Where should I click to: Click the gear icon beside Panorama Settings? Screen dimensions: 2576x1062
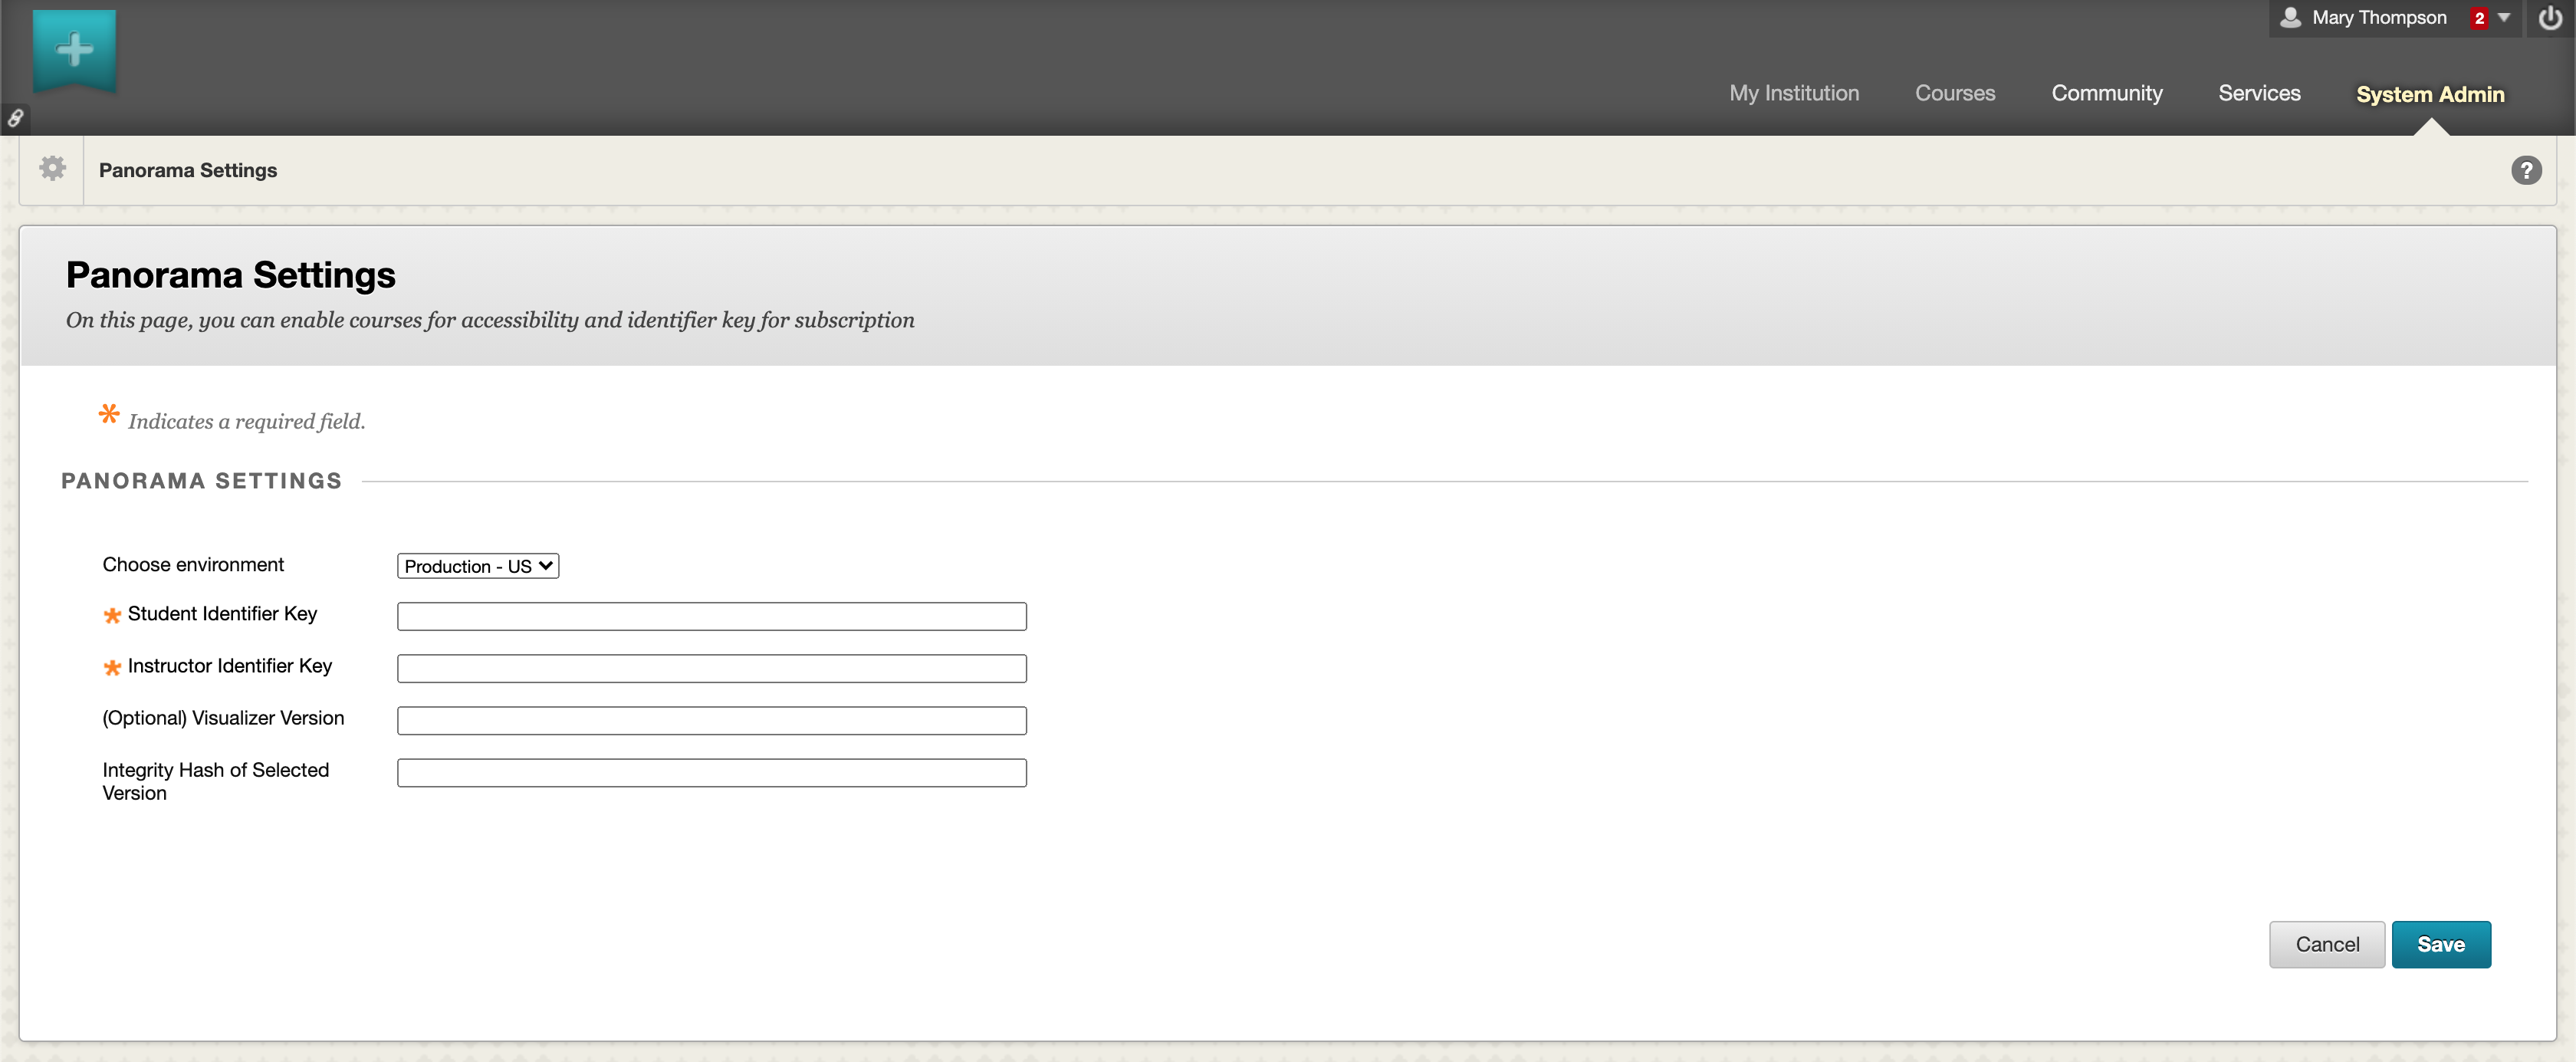(52, 168)
